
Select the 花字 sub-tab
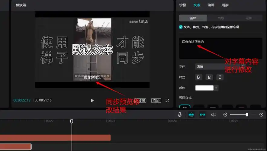coord(249,18)
